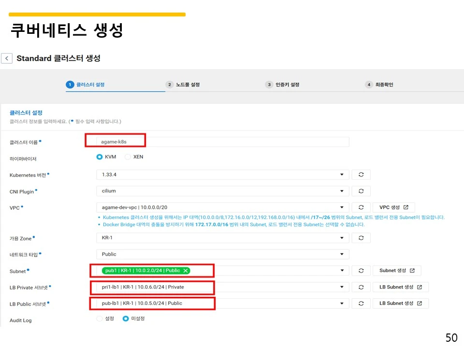
Task: Open the CNI Plugin cilium dropdown
Action: tap(222, 191)
